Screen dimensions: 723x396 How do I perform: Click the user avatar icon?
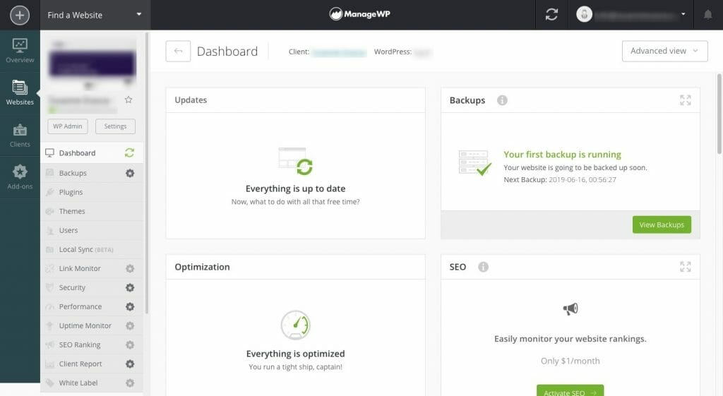[x=584, y=14]
